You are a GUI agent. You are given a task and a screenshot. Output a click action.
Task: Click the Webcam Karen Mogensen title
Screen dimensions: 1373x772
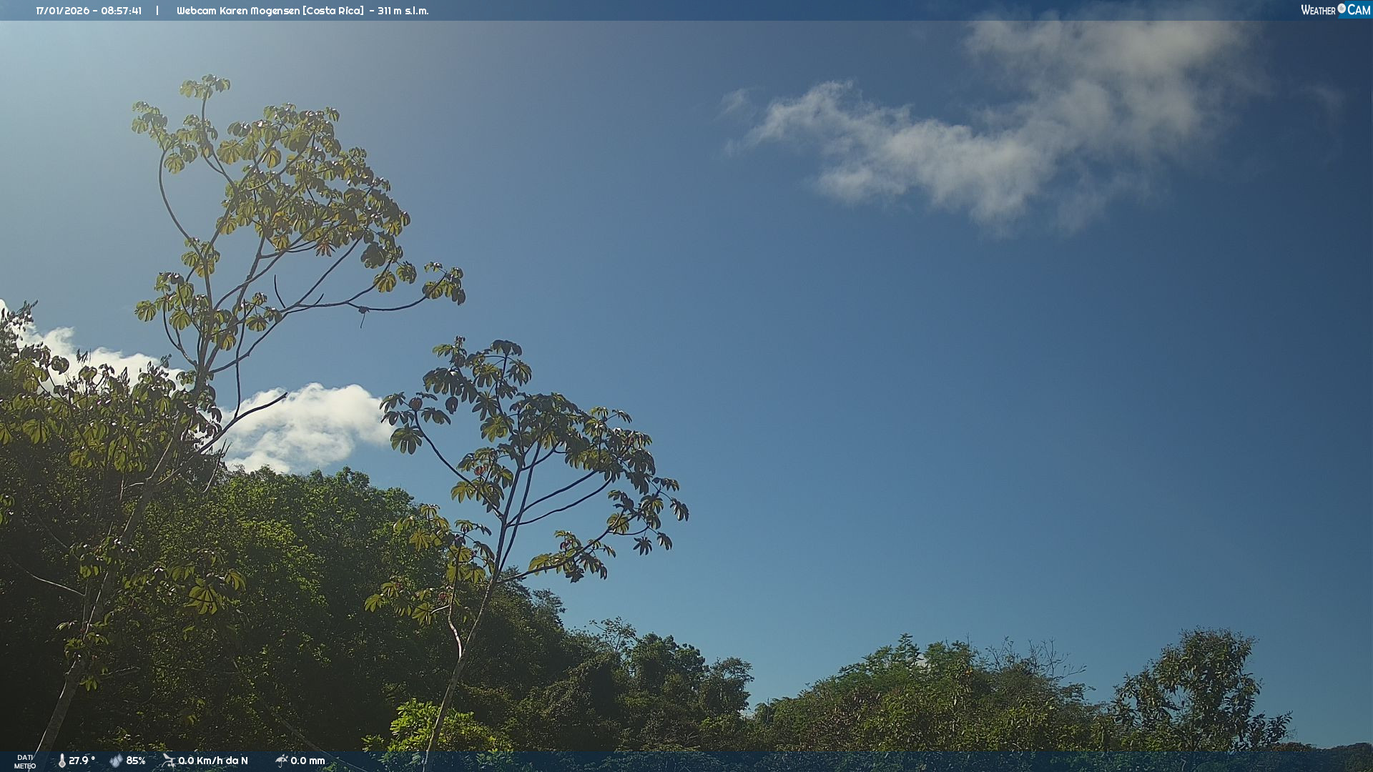pyautogui.click(x=238, y=11)
